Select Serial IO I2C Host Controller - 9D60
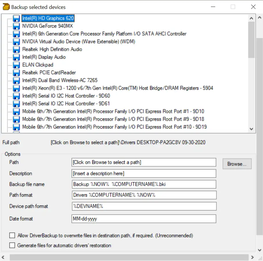The width and height of the screenshot is (263, 261). [66, 96]
